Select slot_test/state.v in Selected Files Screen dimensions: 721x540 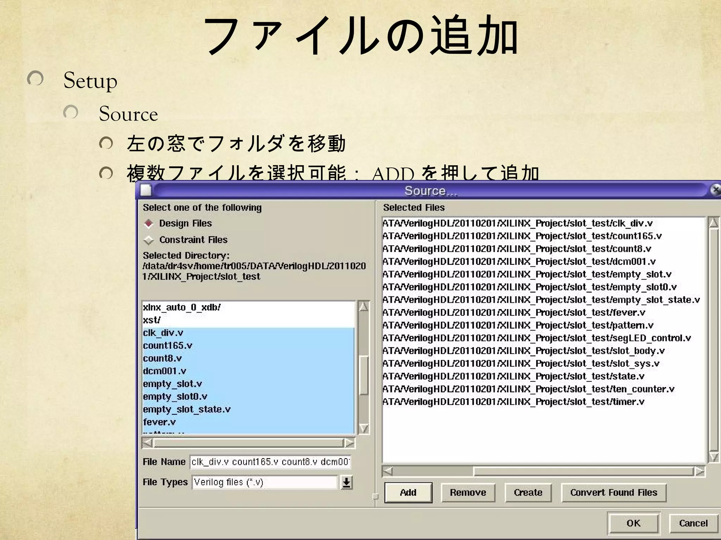[x=544, y=376]
